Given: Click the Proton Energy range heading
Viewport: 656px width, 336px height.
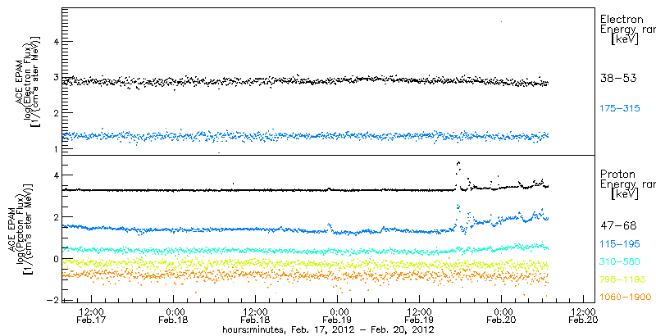Looking at the screenshot, I should (627, 184).
